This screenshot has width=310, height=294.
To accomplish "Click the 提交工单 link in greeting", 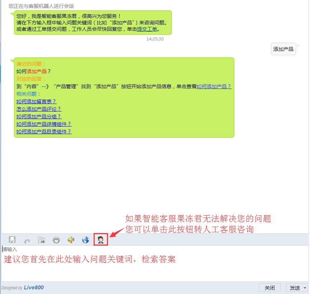I will point(147,29).
